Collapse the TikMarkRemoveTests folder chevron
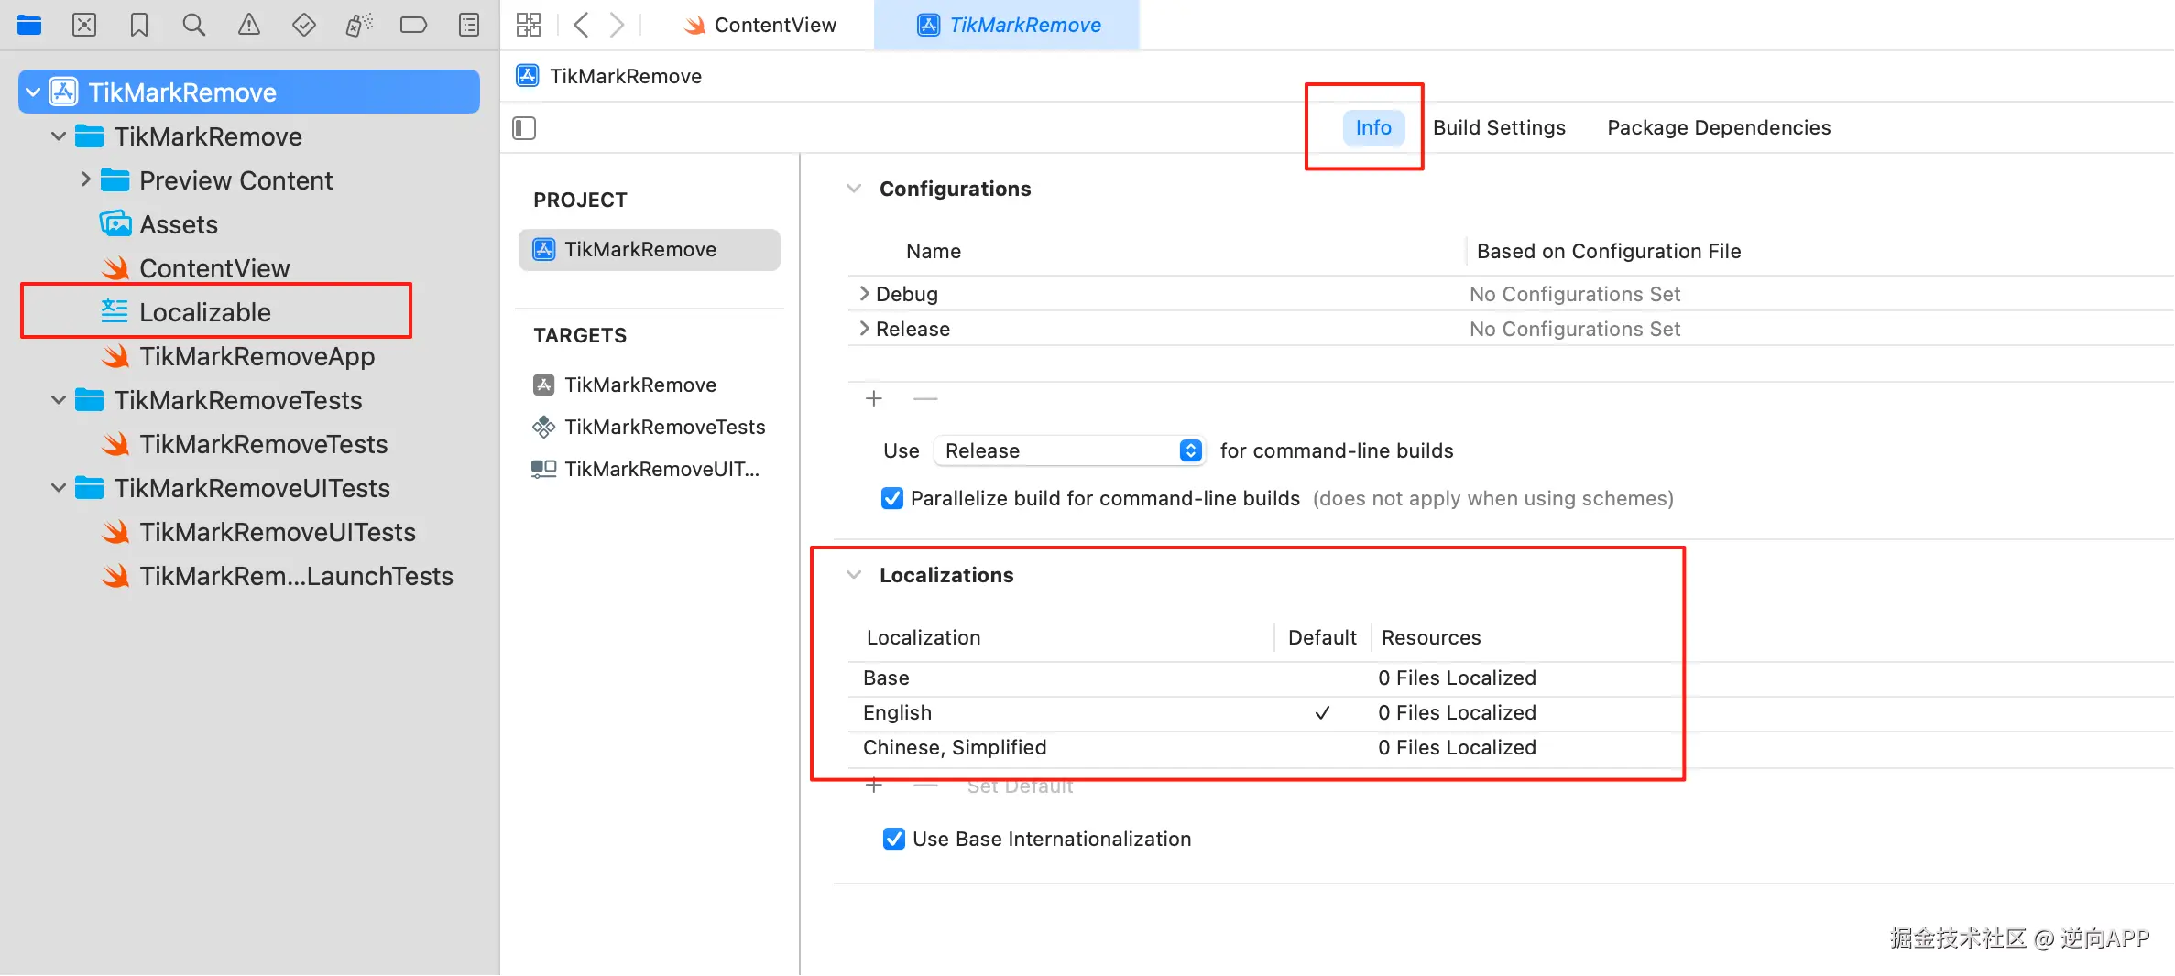This screenshot has height=976, width=2175. (59, 400)
